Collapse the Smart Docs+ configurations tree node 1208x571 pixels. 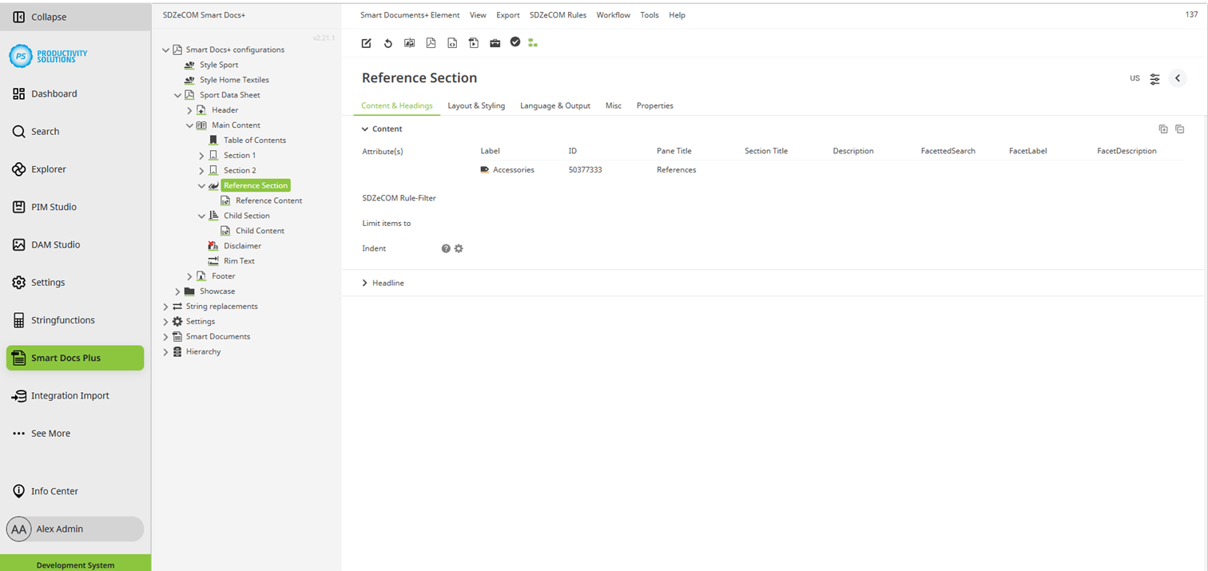tap(165, 50)
